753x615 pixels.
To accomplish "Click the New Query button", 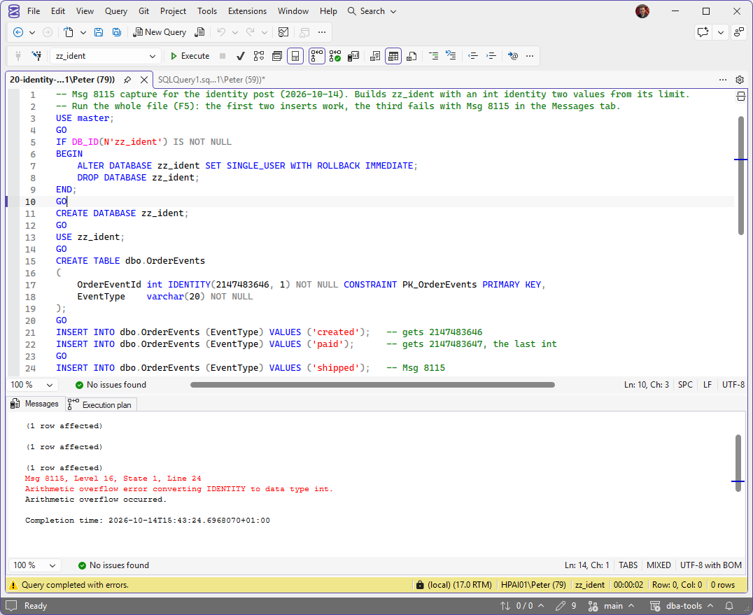I will coord(160,32).
